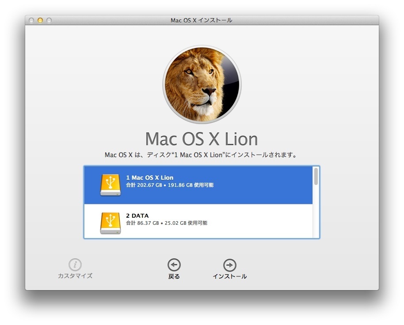The width and height of the screenshot is (404, 325).
Task: Click the Back left-arrow icon
Action: 174,265
